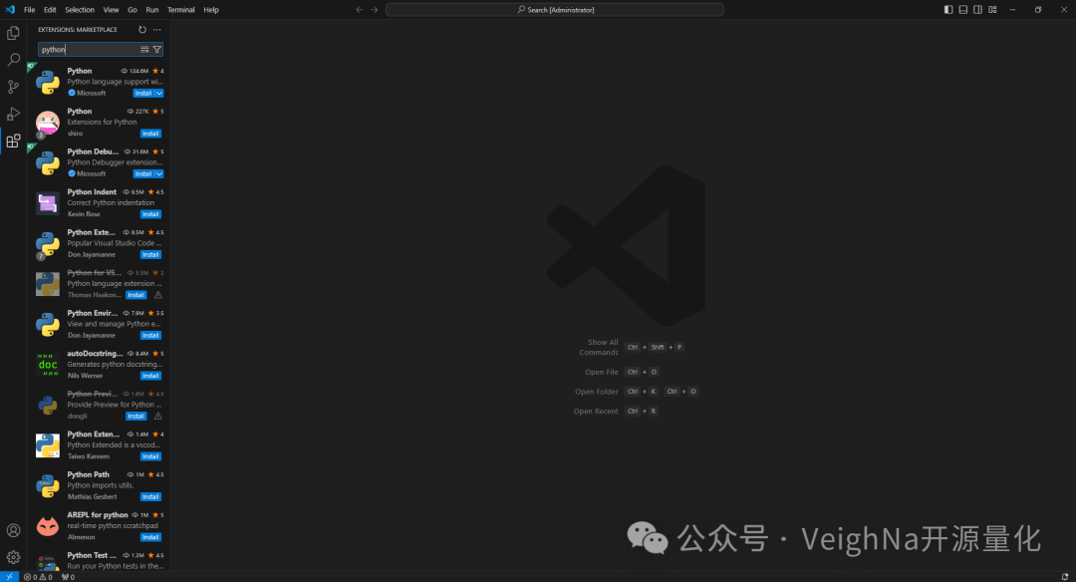Open Run and Debug view
The width and height of the screenshot is (1076, 582).
(x=13, y=114)
